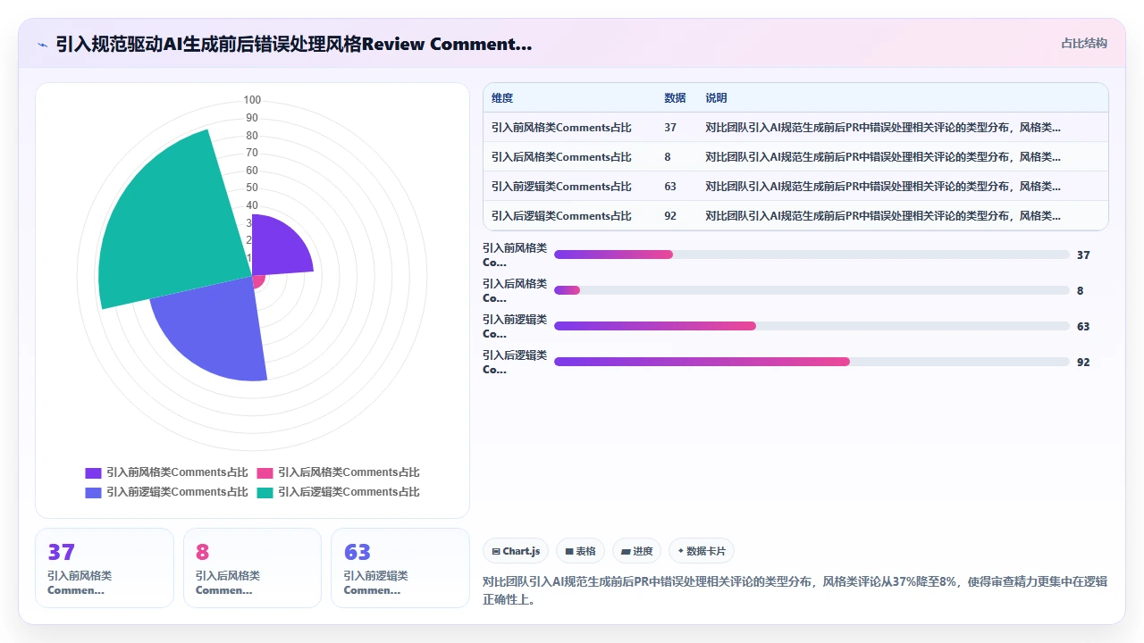Click the 表格 tag button
The image size is (1144, 643).
tap(580, 551)
